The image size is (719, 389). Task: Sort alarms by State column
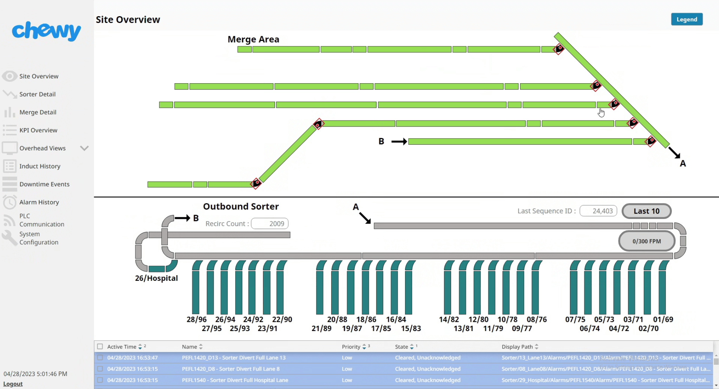point(404,346)
